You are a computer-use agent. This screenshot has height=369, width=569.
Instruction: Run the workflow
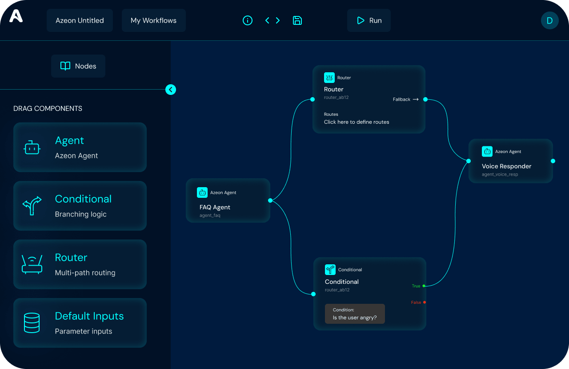pyautogui.click(x=369, y=20)
